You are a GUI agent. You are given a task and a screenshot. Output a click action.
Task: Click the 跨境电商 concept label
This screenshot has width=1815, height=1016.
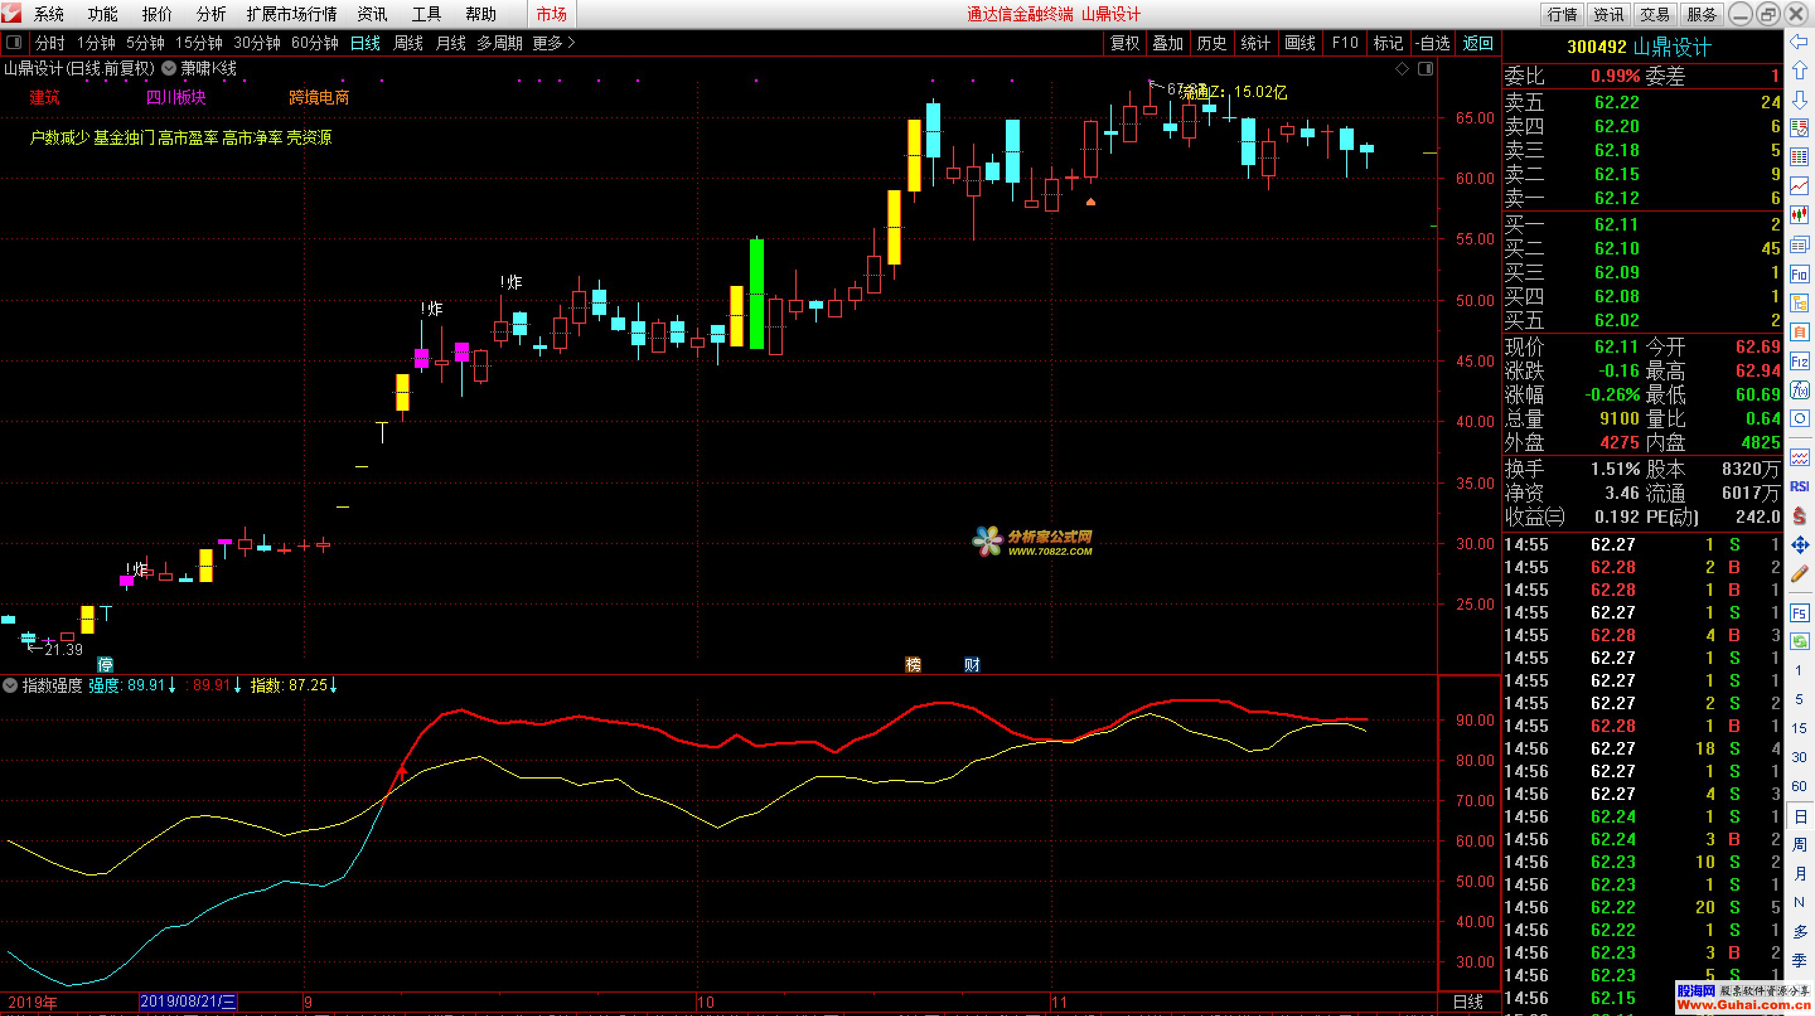click(x=319, y=97)
